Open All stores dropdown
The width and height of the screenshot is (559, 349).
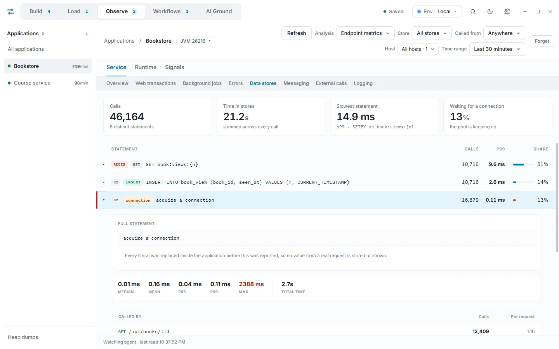coord(432,33)
